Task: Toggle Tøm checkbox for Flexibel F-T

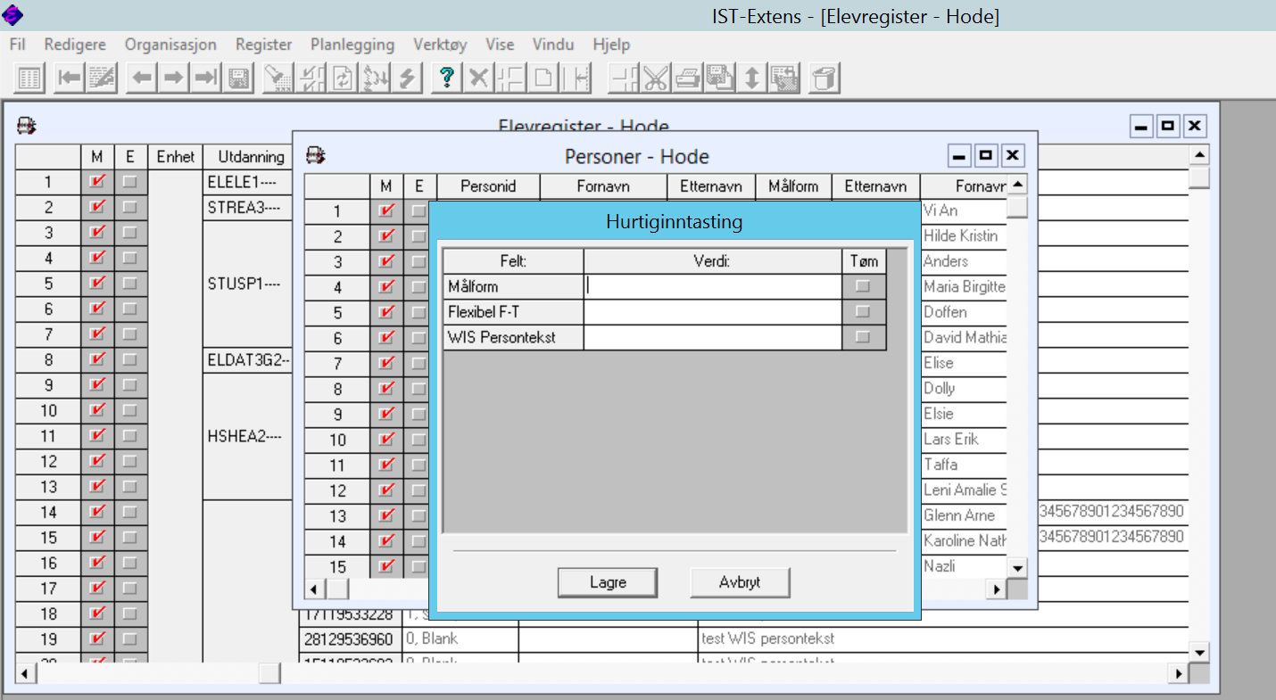Action: pyautogui.click(x=863, y=312)
